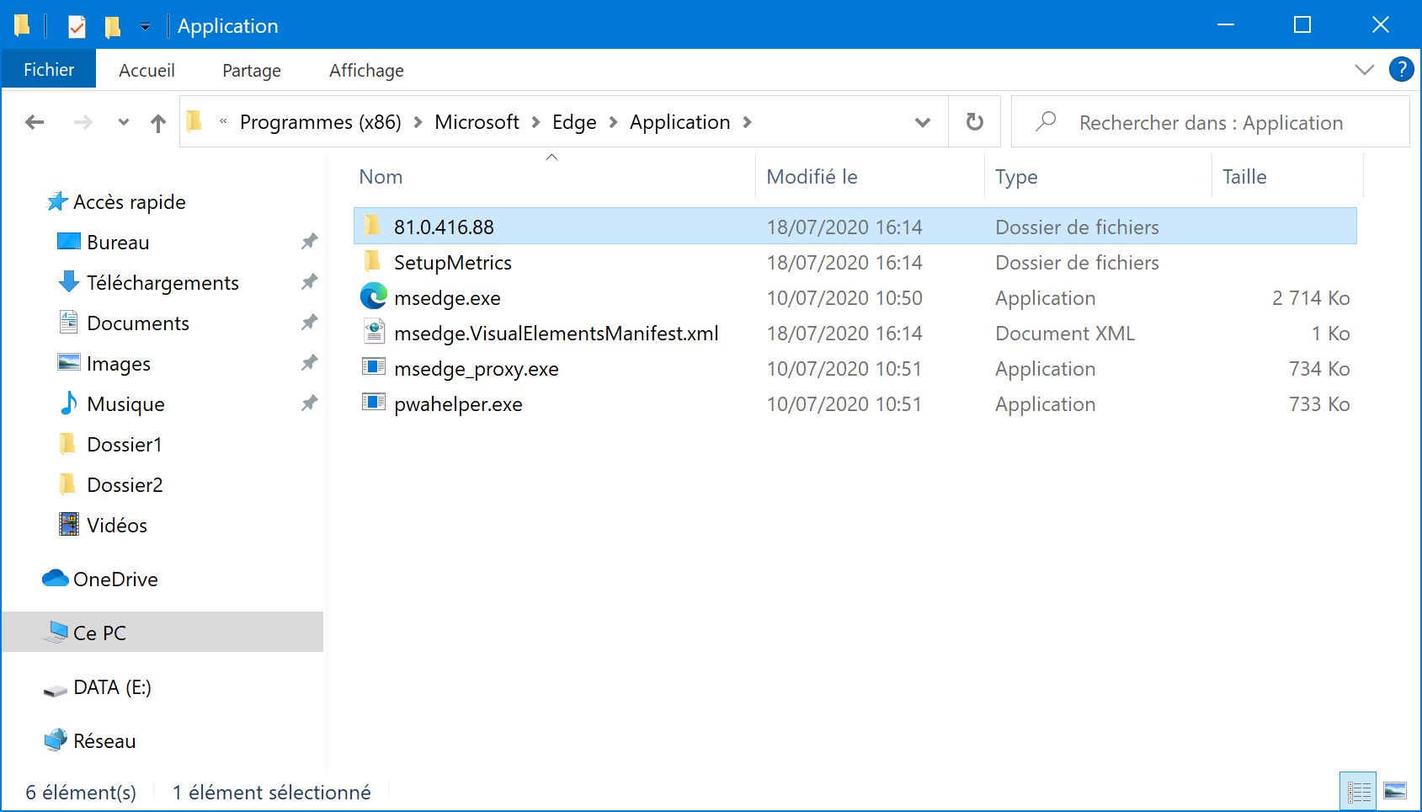Viewport: 1422px width, 812px height.
Task: Open Téléchargements in quick access
Action: 162,283
